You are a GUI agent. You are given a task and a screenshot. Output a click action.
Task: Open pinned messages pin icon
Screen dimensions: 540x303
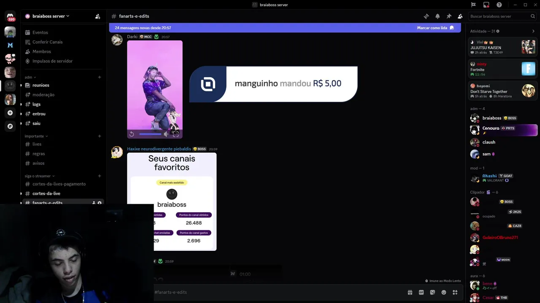pyautogui.click(x=449, y=16)
